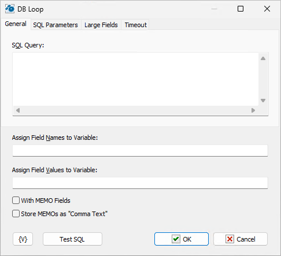Click the SQL Query scroll down arrow

pos(263,101)
